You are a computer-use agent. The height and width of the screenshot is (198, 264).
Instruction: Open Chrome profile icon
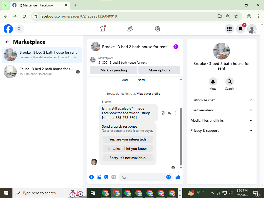point(249,16)
